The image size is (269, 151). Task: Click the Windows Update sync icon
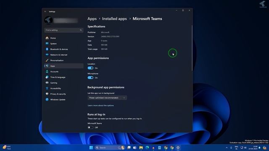tap(47, 99)
